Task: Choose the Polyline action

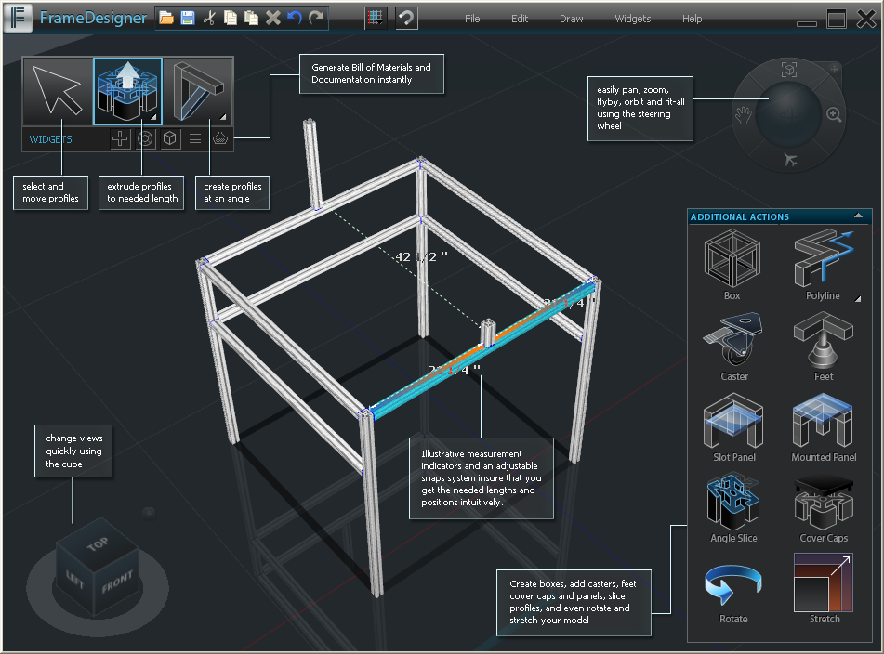Action: click(x=823, y=265)
